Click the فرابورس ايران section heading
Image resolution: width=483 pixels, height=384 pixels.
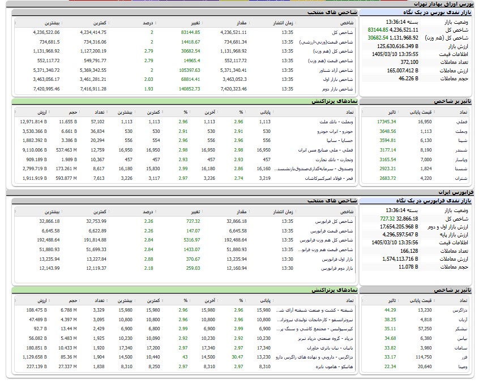pyautogui.click(x=456, y=192)
